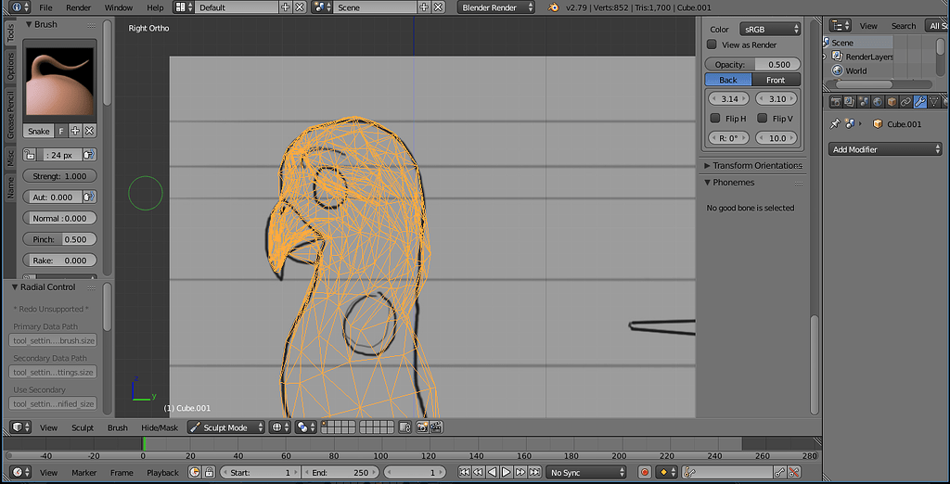Switch to Grease Pencil tool shelf tab

[x=10, y=115]
